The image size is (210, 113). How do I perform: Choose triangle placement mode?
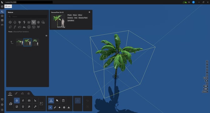[x=69, y=107]
